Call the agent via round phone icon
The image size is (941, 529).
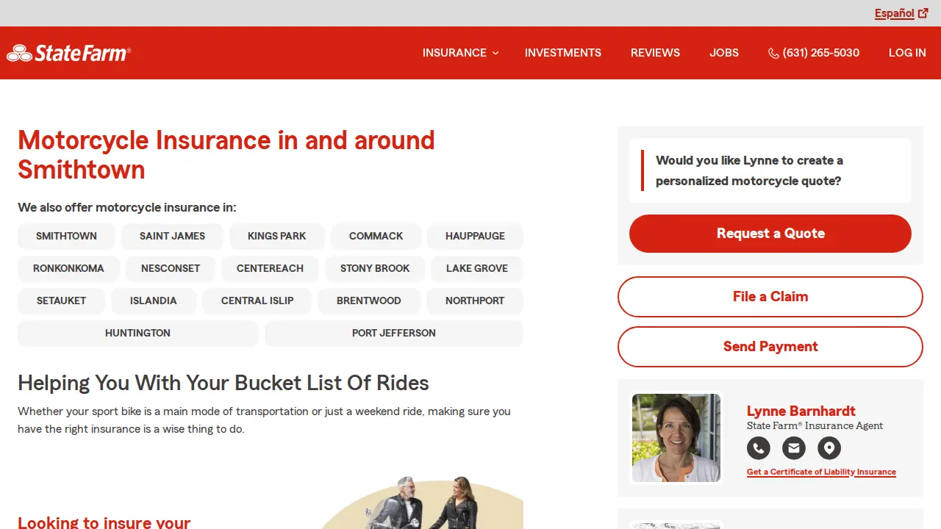click(759, 448)
